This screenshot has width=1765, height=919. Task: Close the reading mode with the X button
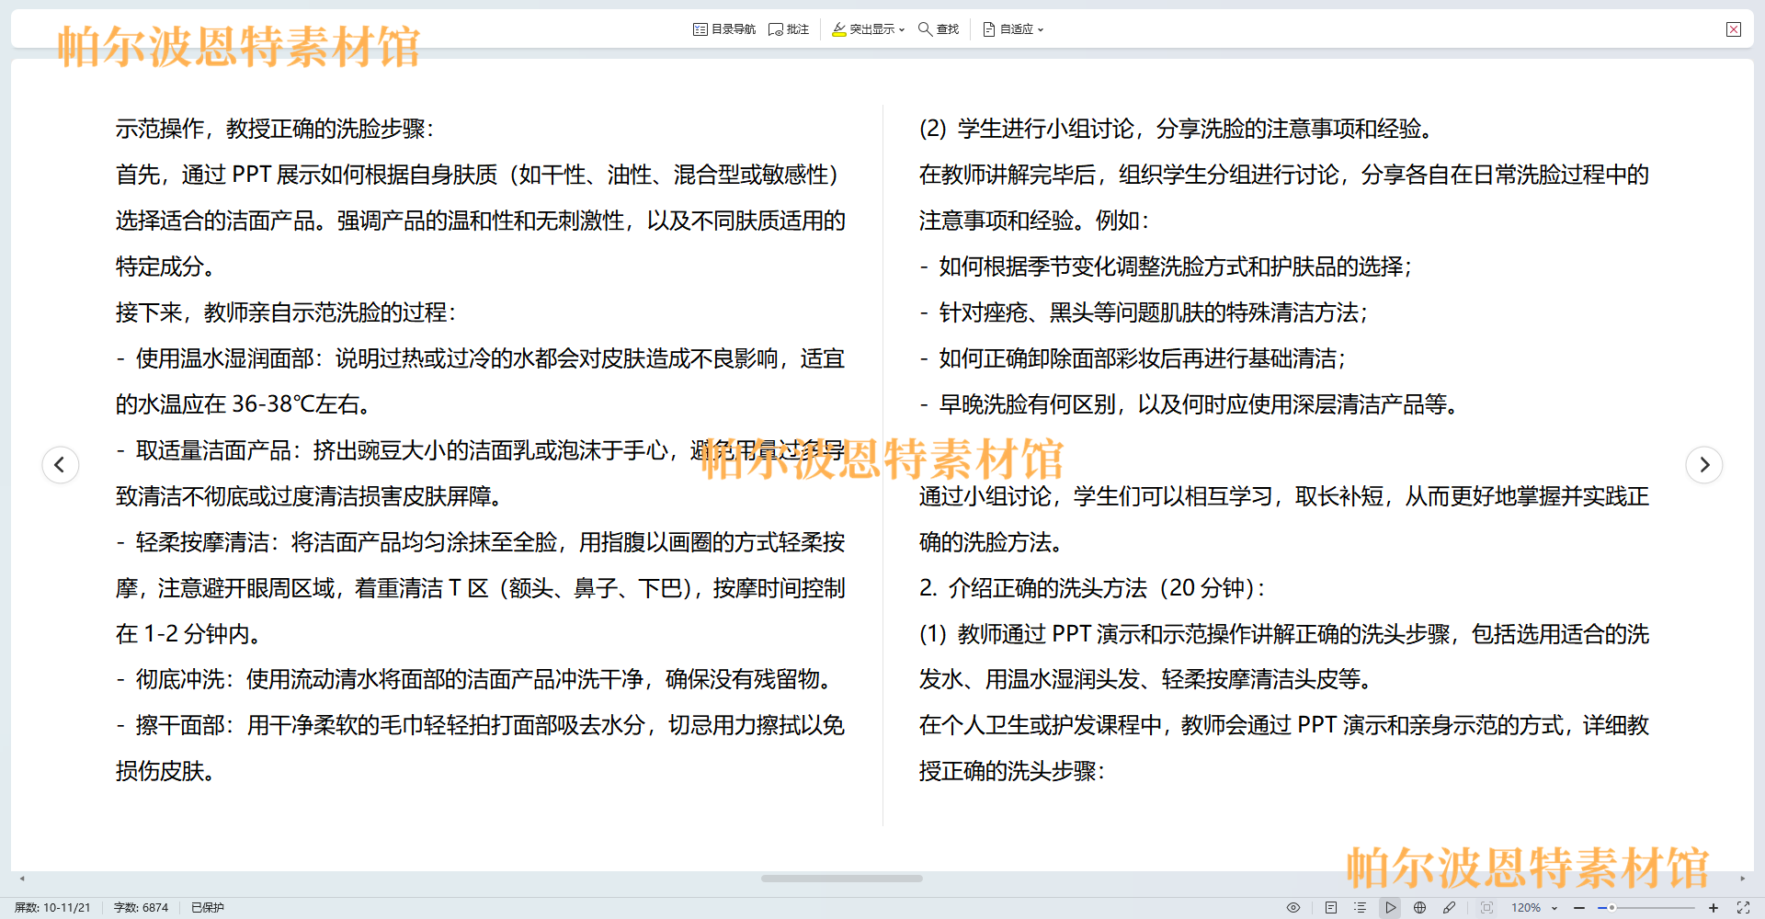[1734, 29]
